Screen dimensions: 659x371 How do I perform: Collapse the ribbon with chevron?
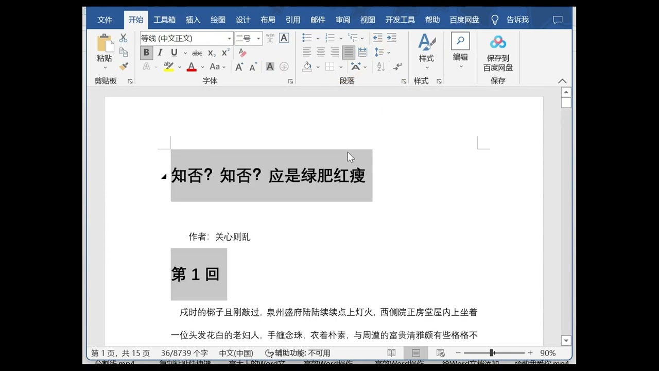(562, 81)
